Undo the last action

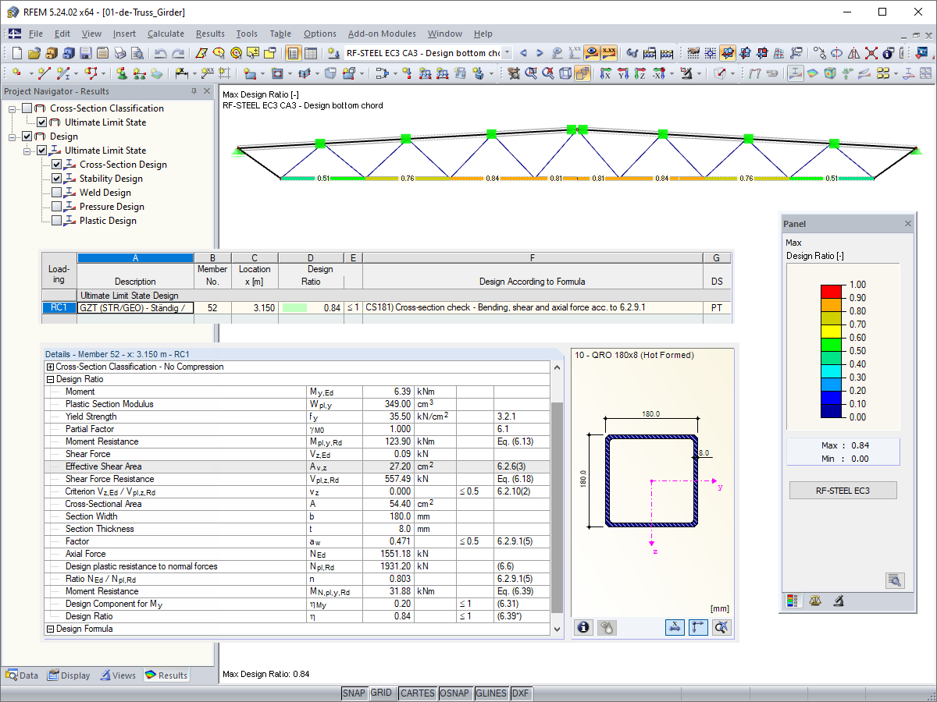point(160,53)
